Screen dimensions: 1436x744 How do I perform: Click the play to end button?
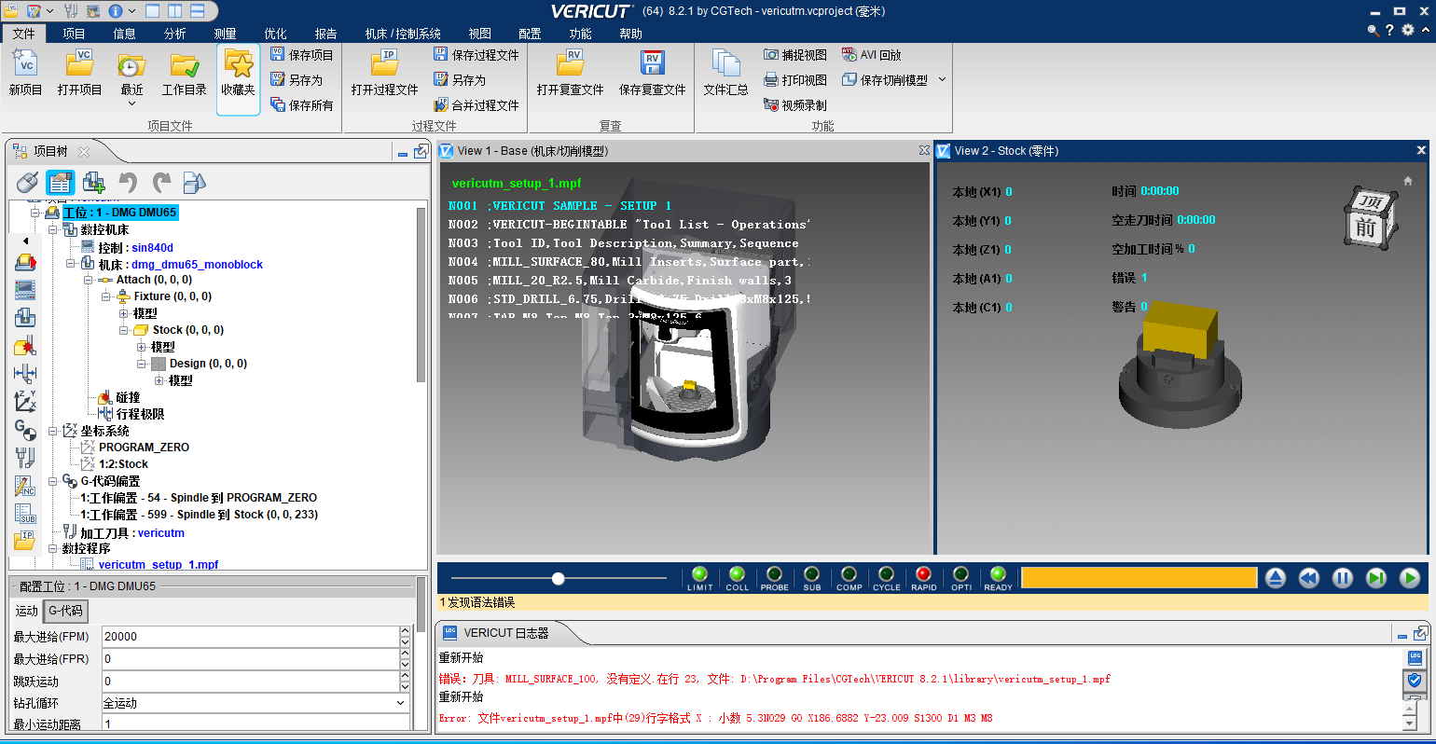[x=1410, y=578]
